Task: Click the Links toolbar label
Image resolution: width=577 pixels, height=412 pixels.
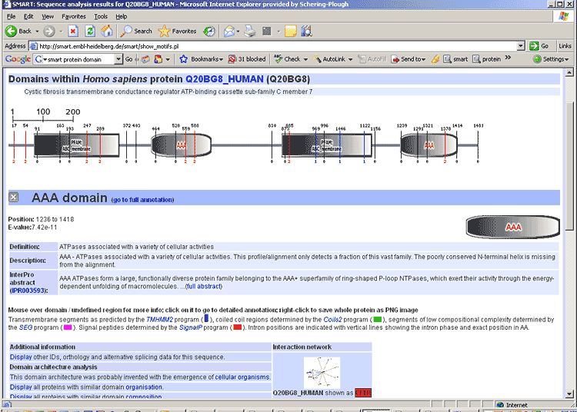Action: (565, 46)
